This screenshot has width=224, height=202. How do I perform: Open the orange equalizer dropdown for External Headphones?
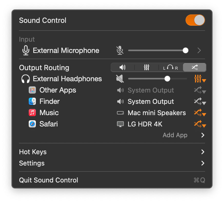200,79
